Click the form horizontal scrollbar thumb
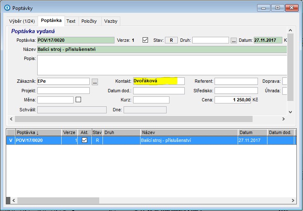303x211 pixels. pos(134,119)
